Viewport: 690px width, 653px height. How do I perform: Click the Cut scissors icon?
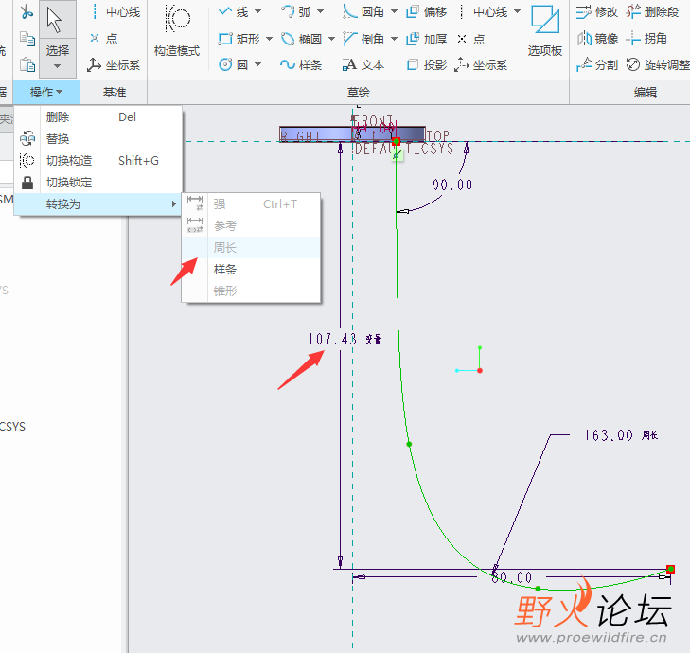pyautogui.click(x=27, y=12)
